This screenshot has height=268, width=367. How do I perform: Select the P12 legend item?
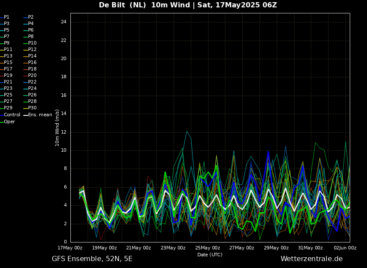pos(32,50)
